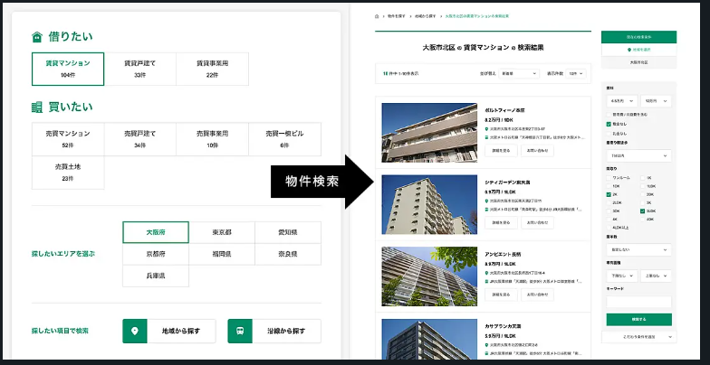The height and width of the screenshot is (365, 710).
Task: Click the house icon beside 借りたい
Action: click(x=37, y=37)
